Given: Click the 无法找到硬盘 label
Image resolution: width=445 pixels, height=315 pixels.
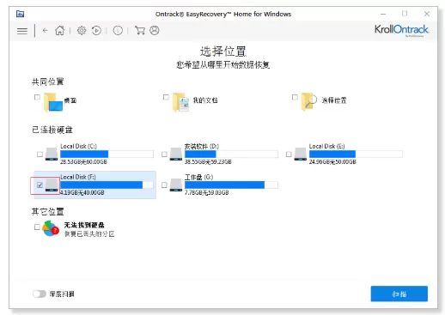Looking at the screenshot, I should tap(84, 225).
